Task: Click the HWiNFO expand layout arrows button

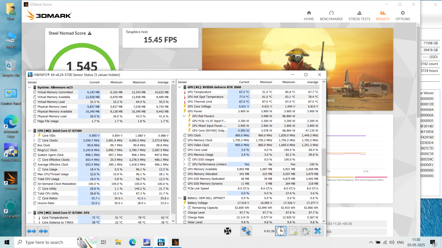Action: pos(31,231)
